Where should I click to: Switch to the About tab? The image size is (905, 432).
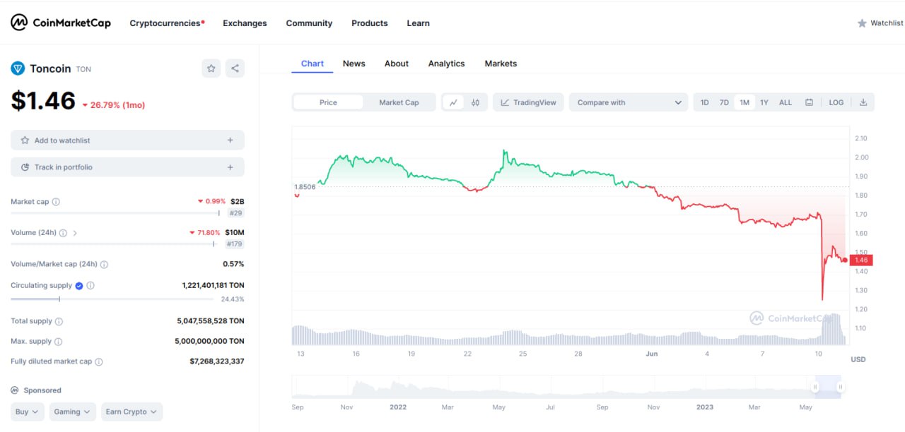pos(397,64)
